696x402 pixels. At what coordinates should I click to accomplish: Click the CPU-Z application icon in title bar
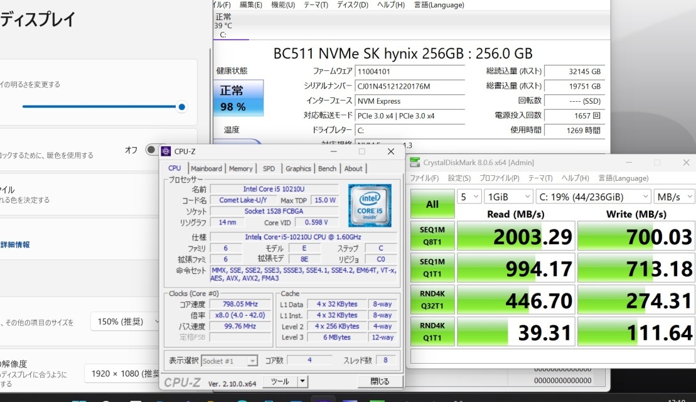click(x=166, y=151)
